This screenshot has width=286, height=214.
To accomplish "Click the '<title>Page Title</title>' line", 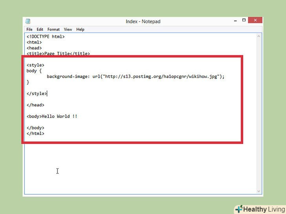I will pos(58,53).
